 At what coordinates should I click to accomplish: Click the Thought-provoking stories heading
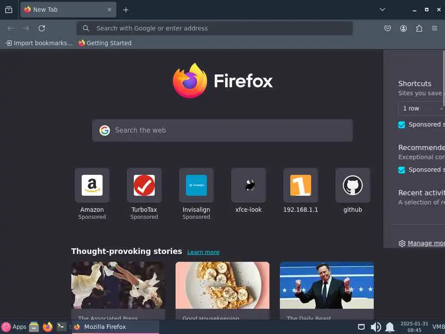tap(126, 251)
